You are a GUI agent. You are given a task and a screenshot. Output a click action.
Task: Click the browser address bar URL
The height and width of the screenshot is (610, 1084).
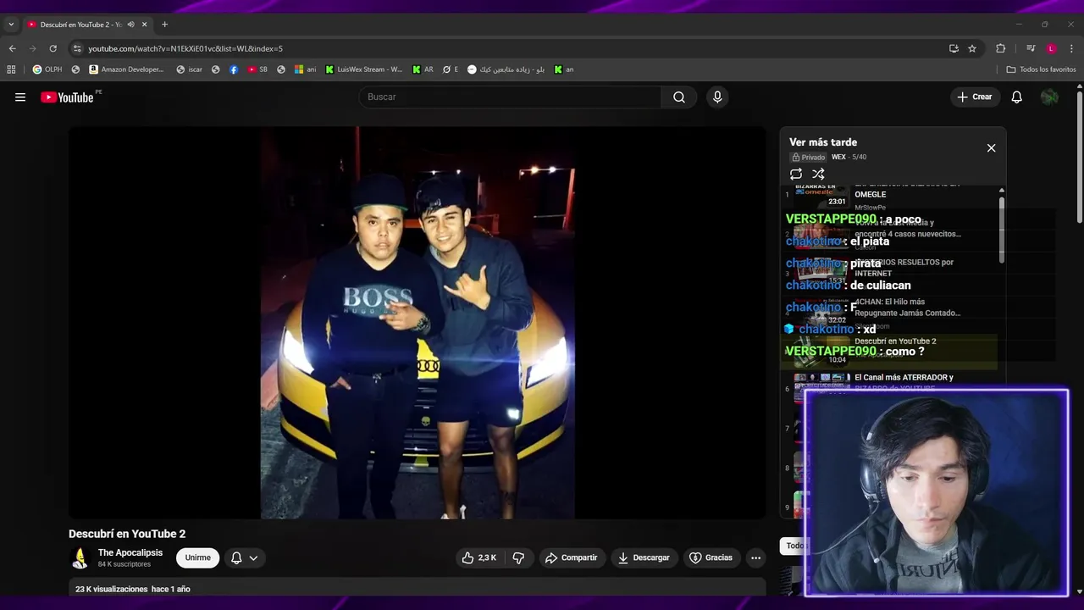[x=185, y=48]
